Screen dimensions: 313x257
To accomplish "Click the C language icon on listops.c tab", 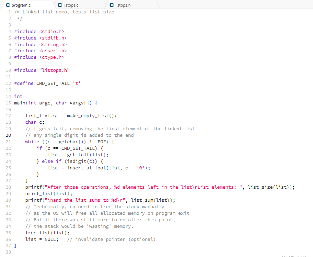I will [x=60, y=5].
